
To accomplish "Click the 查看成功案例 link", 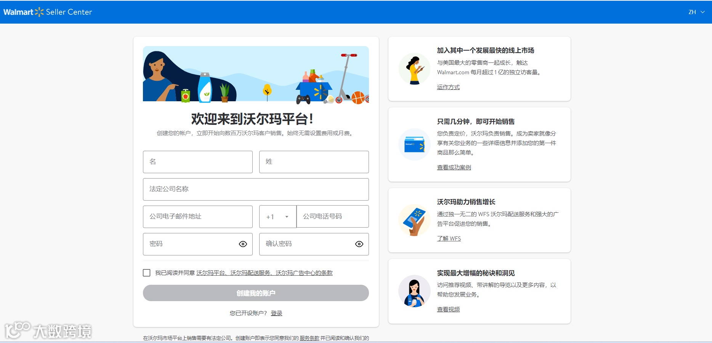I will (x=454, y=167).
